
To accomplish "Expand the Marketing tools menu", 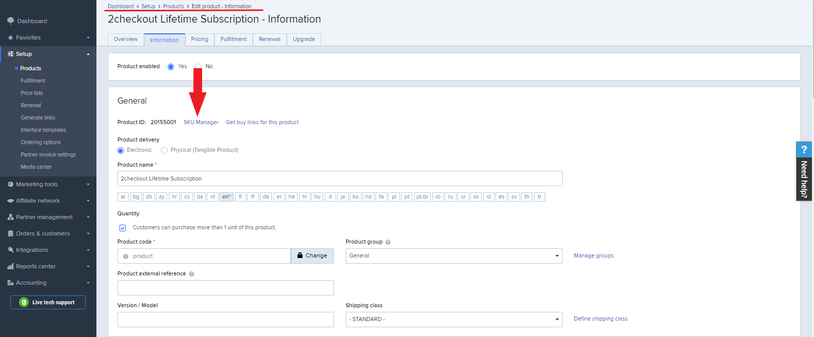I will click(x=88, y=184).
